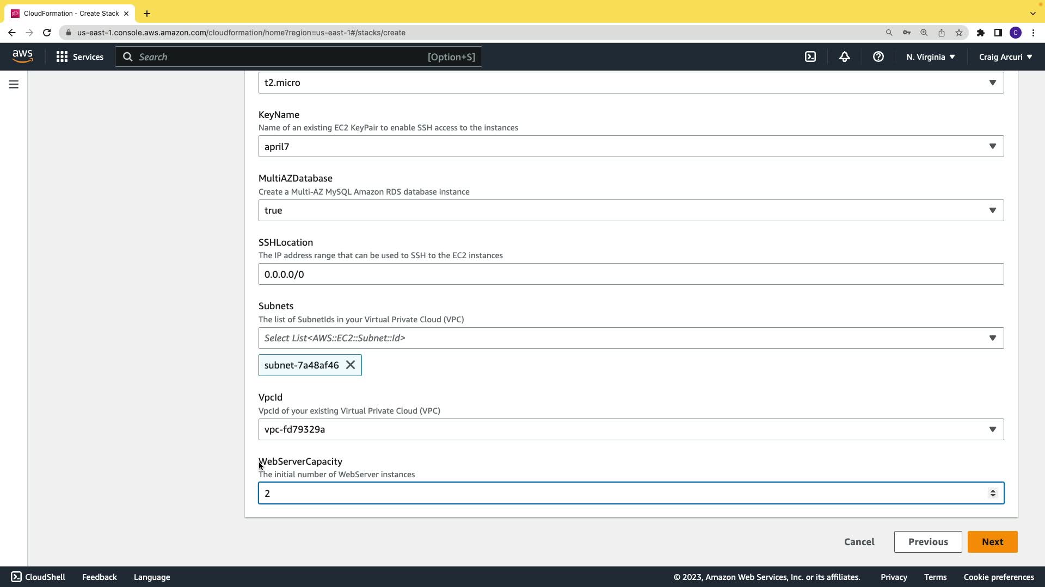Screen dimensions: 1045x587
Task: Bookmark this page with star icon
Action: click(x=959, y=33)
